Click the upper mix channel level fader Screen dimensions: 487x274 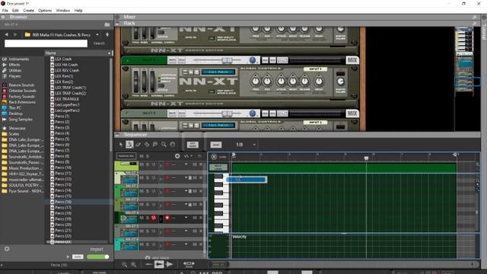[227, 60]
